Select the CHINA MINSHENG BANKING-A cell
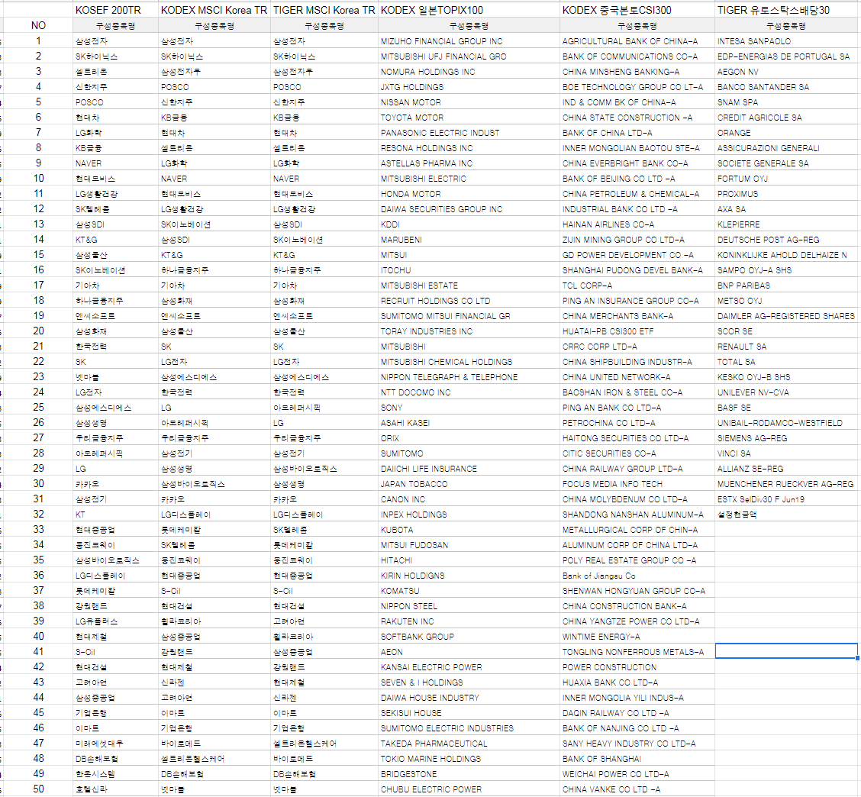The height and width of the screenshot is (797, 861). [x=637, y=72]
